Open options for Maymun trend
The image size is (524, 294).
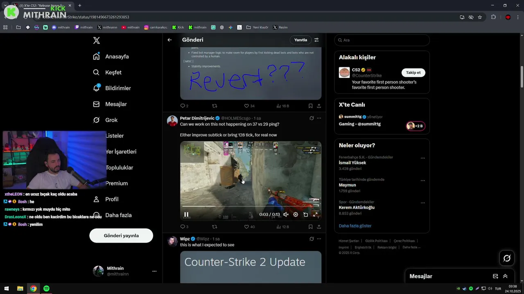[422, 180]
